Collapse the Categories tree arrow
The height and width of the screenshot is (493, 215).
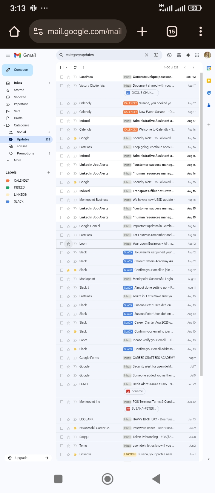tap(4, 125)
